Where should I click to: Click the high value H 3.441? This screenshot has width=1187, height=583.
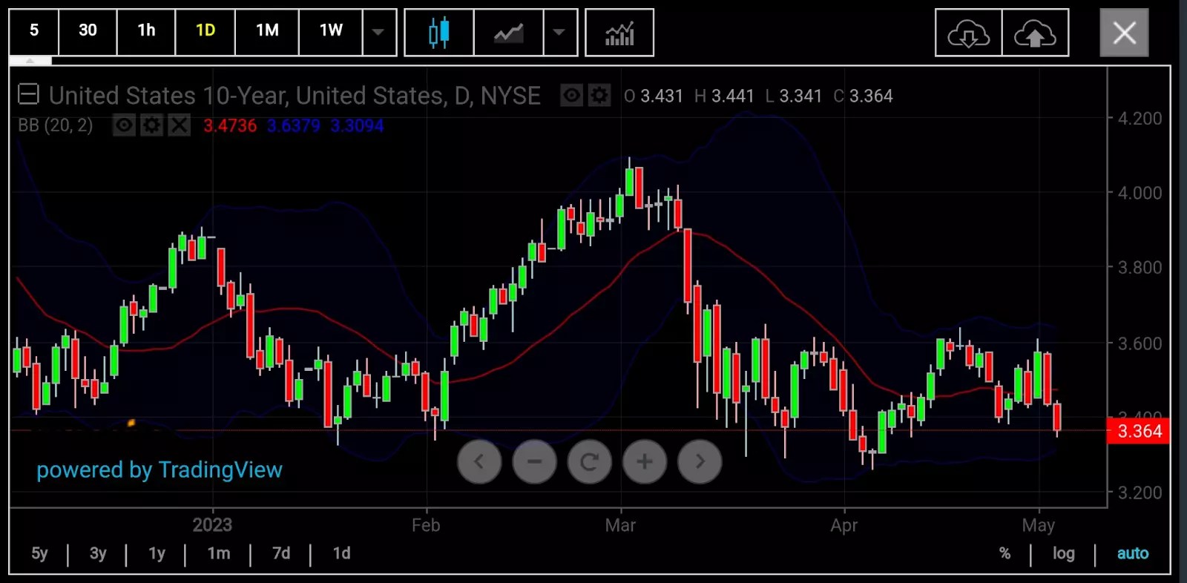[x=724, y=96]
